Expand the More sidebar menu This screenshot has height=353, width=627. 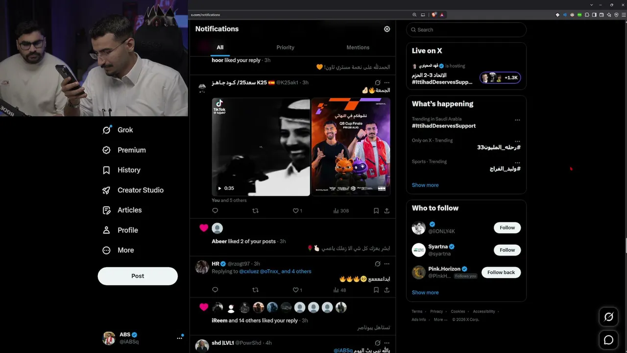pos(118,250)
